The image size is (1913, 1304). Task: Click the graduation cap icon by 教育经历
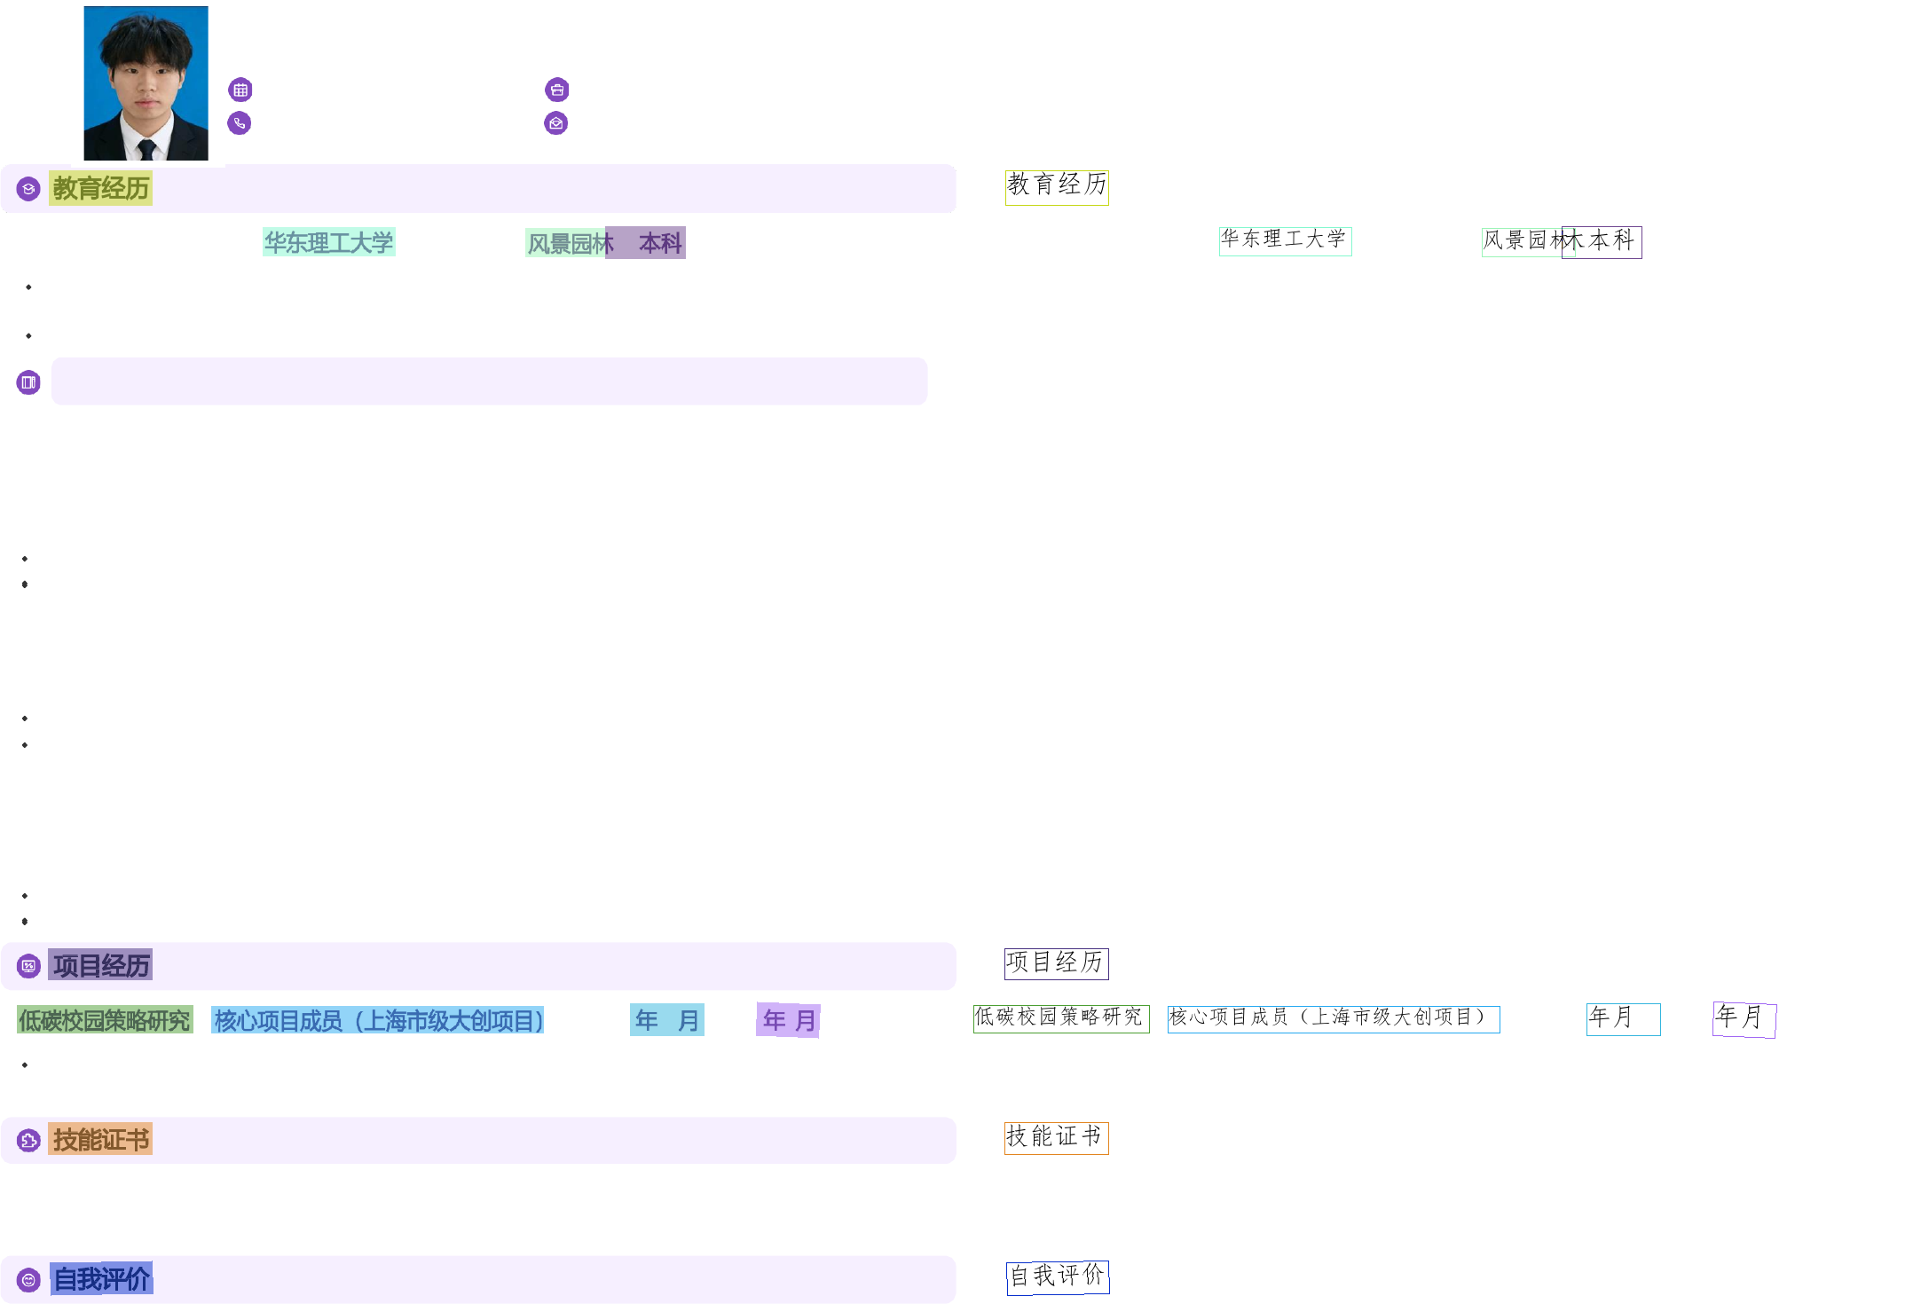[28, 189]
